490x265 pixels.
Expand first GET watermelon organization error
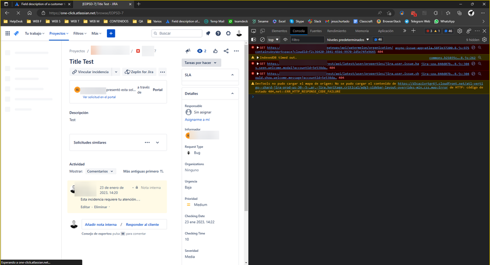pyautogui.click(x=258, y=48)
